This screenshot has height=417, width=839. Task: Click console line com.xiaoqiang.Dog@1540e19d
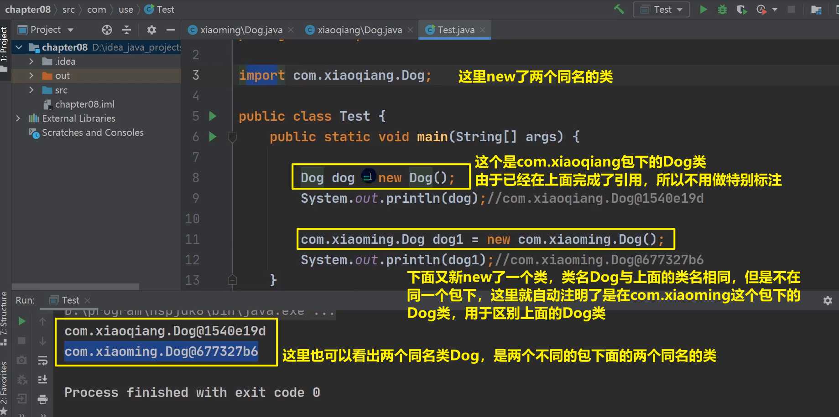tap(165, 331)
